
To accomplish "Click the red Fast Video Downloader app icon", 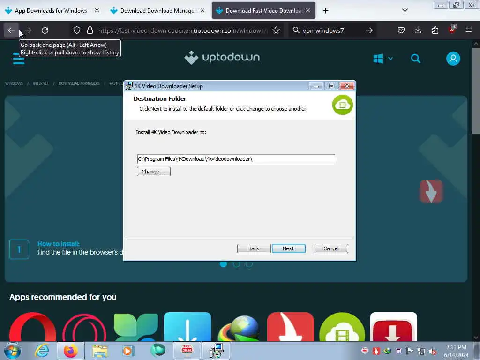I will pos(431,191).
